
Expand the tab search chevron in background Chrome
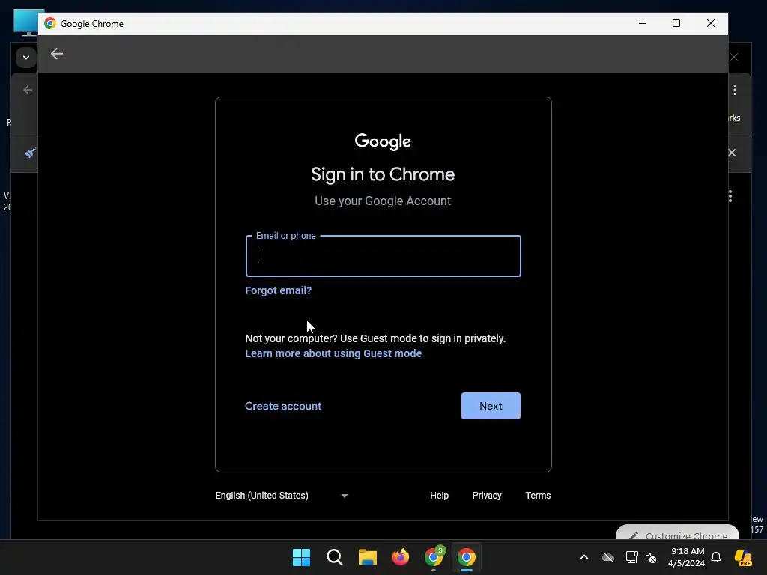click(x=26, y=58)
